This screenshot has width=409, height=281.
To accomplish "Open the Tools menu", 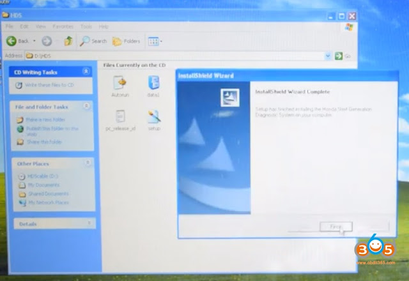I will point(86,26).
